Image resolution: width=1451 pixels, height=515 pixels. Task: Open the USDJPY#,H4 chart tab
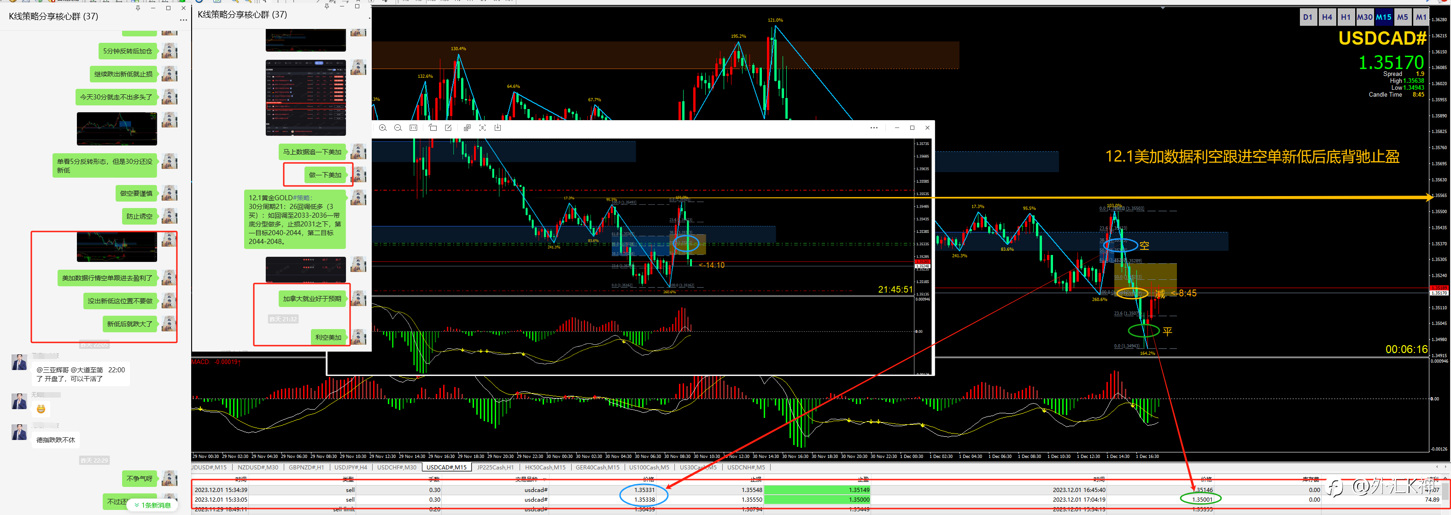[351, 467]
